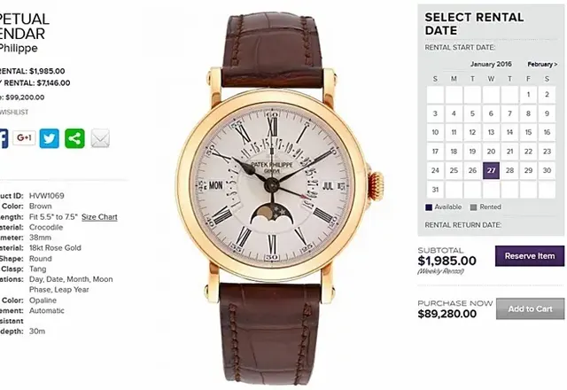The height and width of the screenshot is (390, 567).
Task: Share on Facebook icon
Action: (4, 138)
